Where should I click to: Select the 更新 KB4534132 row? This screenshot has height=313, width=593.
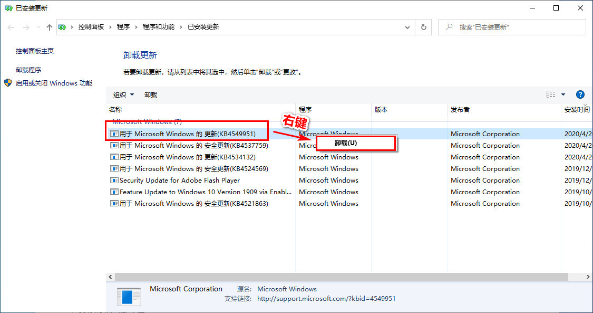pos(349,157)
